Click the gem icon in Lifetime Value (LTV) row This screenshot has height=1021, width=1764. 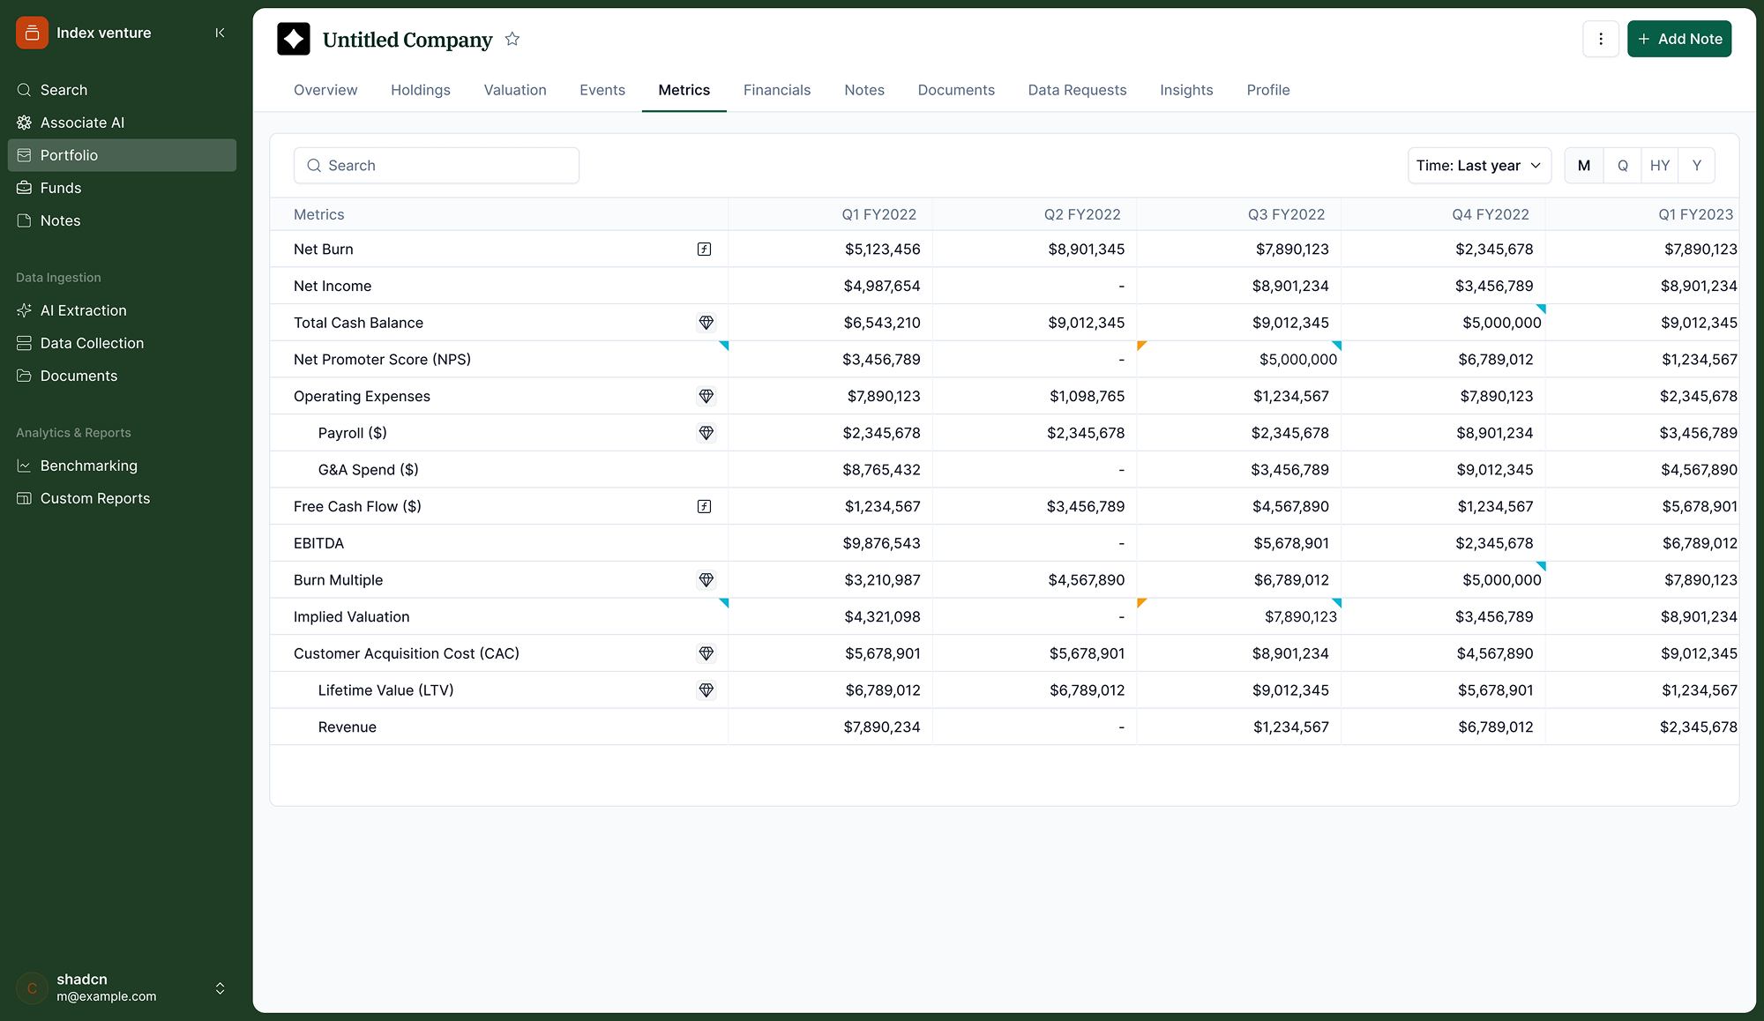coord(706,690)
